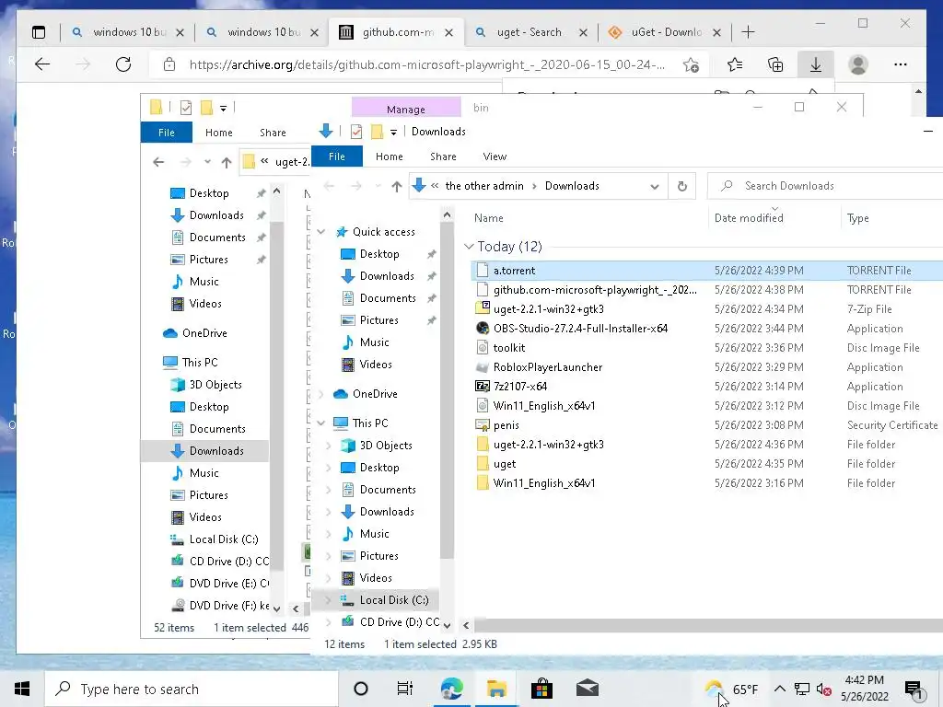The height and width of the screenshot is (707, 943).
Task: Open Edge Settings and more menu
Action: (901, 64)
